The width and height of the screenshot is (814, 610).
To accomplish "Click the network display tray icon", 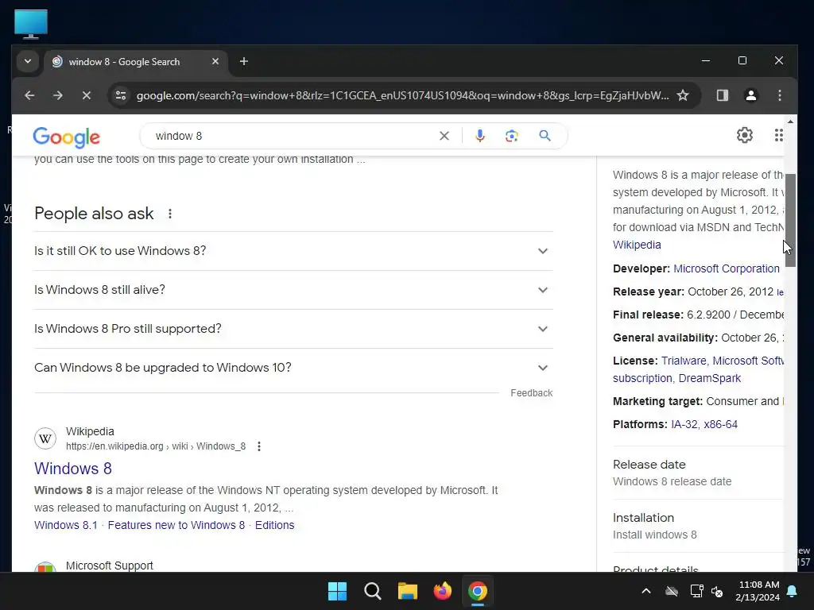I will (696, 591).
